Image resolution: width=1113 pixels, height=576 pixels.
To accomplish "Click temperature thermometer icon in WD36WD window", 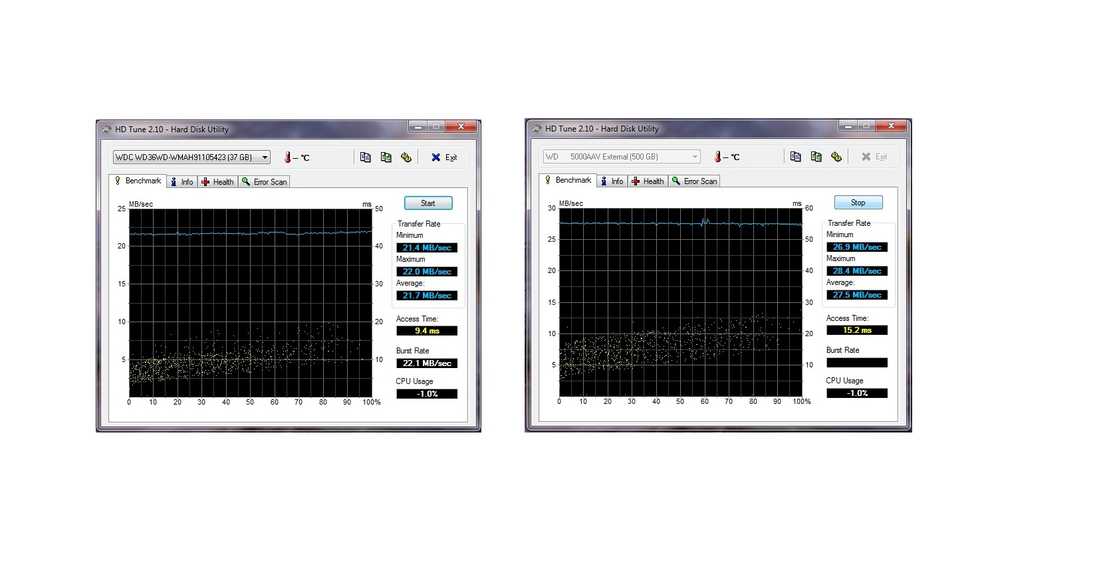I will coord(288,157).
